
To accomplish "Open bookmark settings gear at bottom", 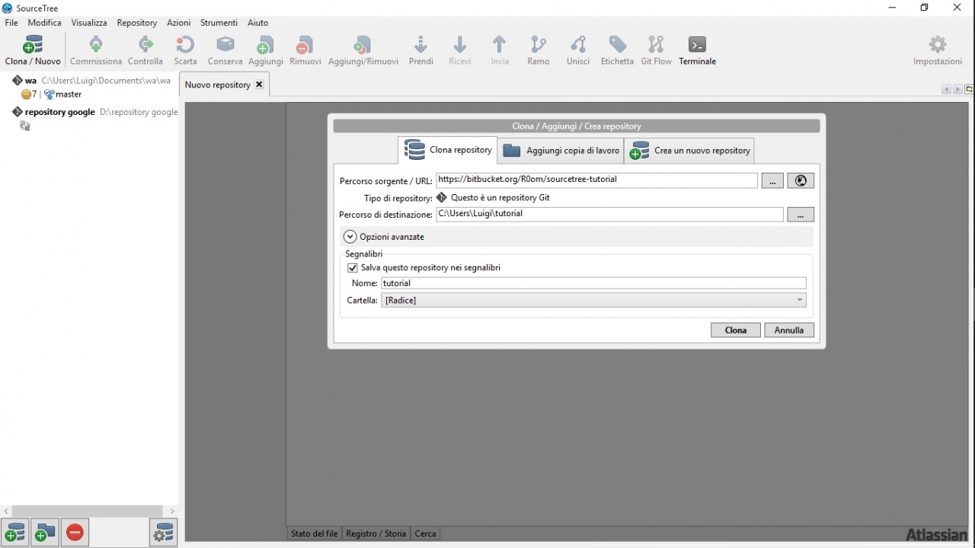I will (164, 532).
